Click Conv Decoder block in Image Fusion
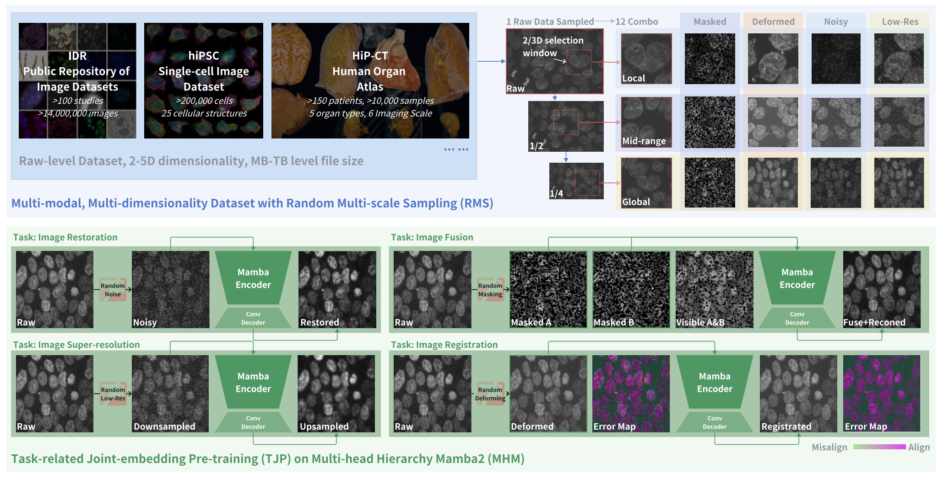Image resolution: width=943 pixels, height=479 pixels. (x=797, y=318)
